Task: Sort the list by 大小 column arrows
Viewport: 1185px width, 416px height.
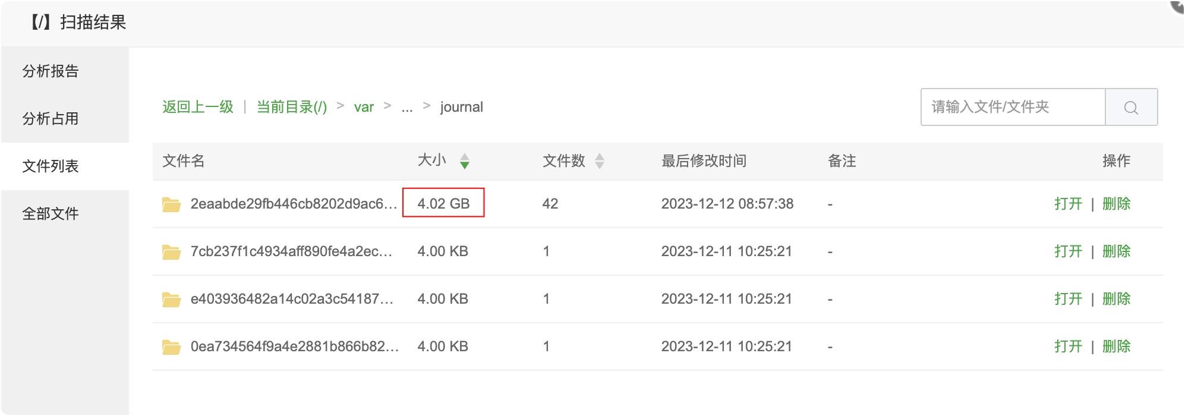Action: (465, 161)
